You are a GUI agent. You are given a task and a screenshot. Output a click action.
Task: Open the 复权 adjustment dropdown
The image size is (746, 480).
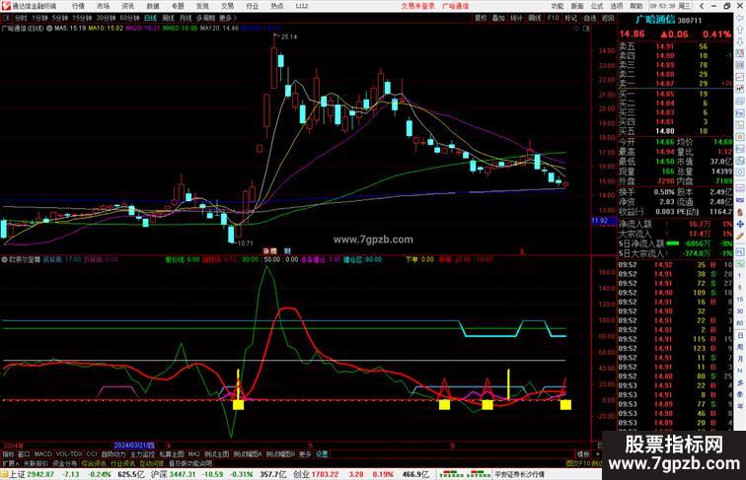pos(481,18)
